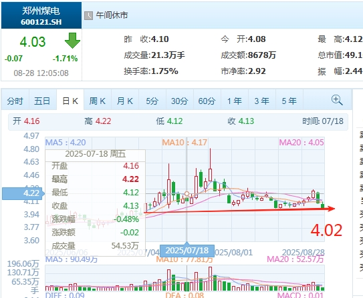363x298 pixels.
Task: Click the 今开 value 4.08
Action: click(257, 39)
